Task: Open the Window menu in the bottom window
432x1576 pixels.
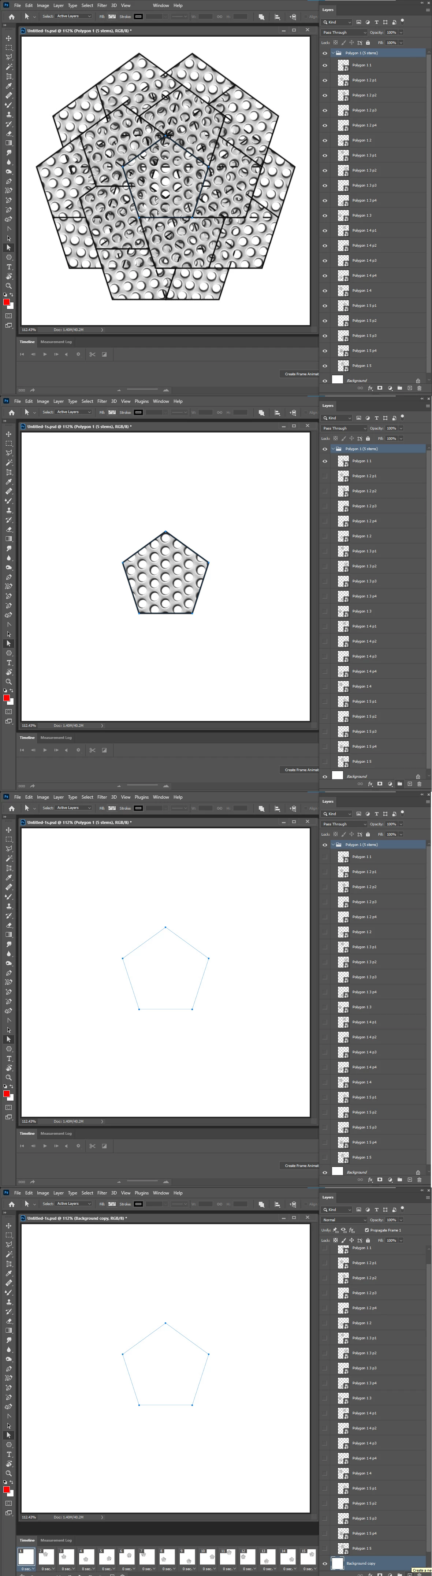Action: tap(161, 1193)
